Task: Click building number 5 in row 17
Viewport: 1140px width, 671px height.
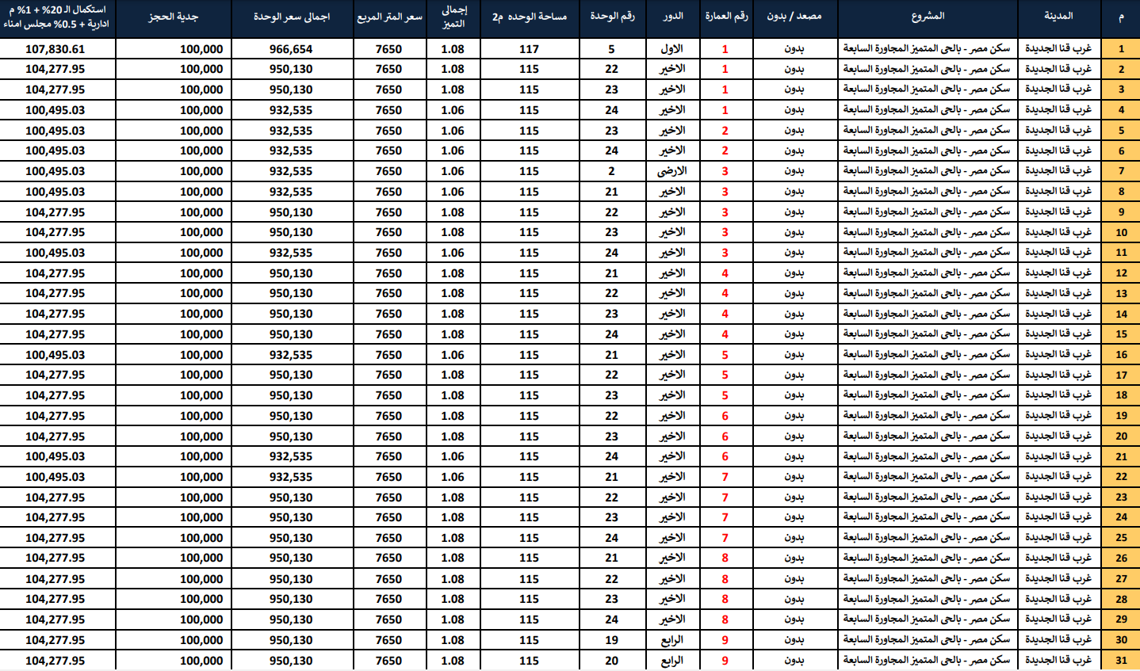Action: (x=725, y=375)
